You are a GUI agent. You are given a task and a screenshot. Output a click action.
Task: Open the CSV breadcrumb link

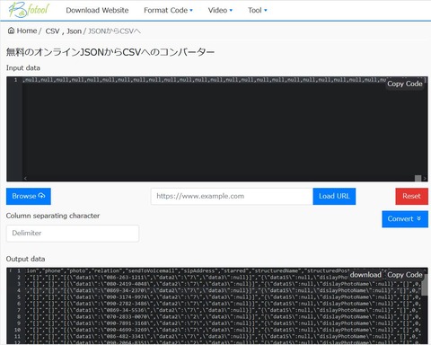(x=52, y=31)
